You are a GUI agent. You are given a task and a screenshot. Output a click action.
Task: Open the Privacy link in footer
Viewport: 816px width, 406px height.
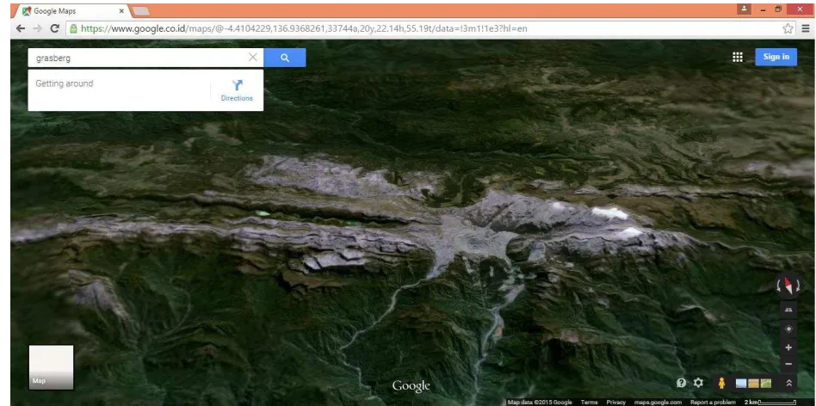pyautogui.click(x=615, y=403)
